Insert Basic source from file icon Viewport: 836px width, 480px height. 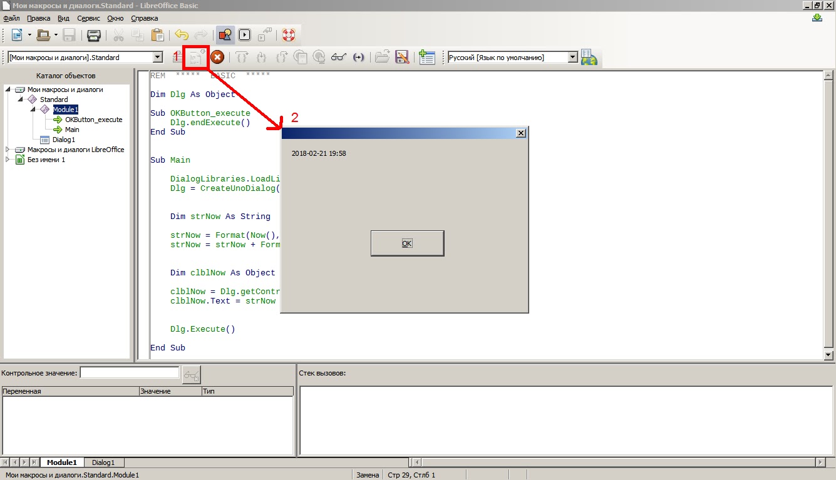[x=383, y=58]
